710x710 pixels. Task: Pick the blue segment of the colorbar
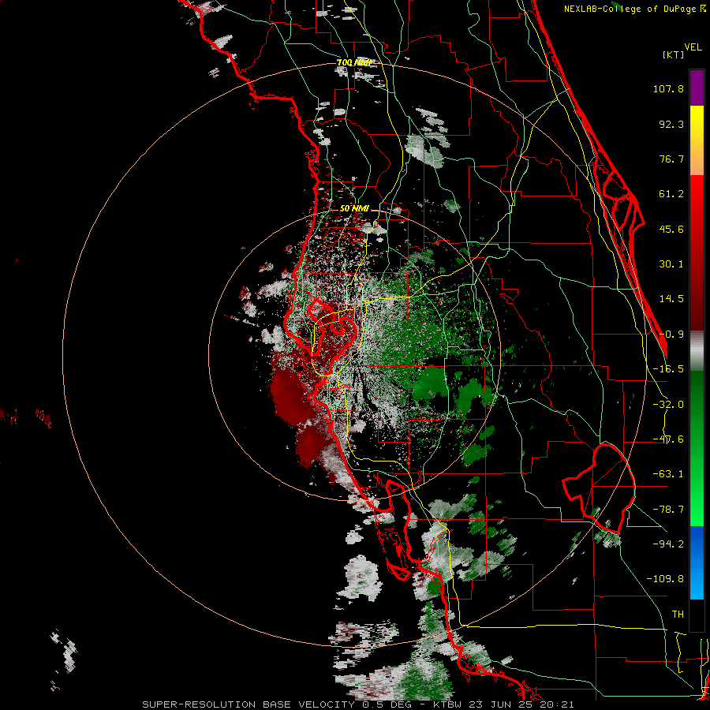(697, 562)
